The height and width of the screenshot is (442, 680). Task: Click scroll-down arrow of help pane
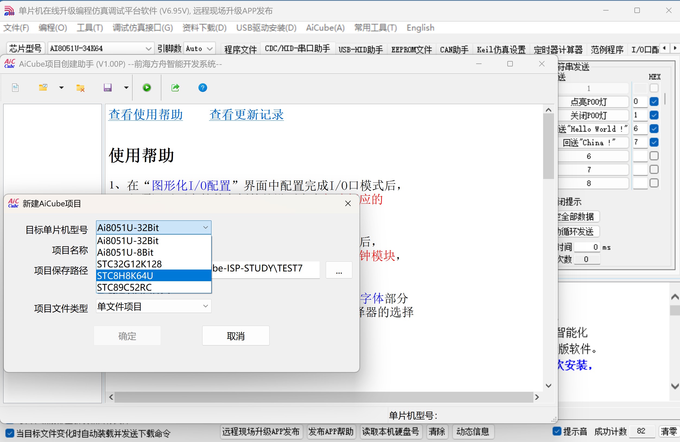click(548, 386)
